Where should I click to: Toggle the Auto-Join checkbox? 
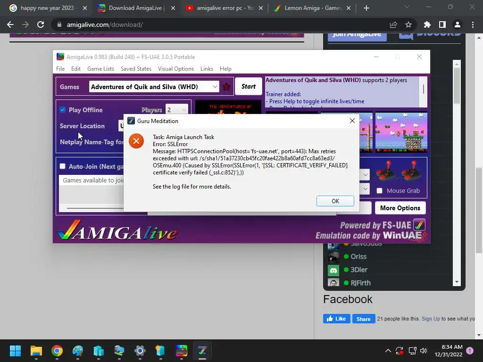click(x=63, y=166)
